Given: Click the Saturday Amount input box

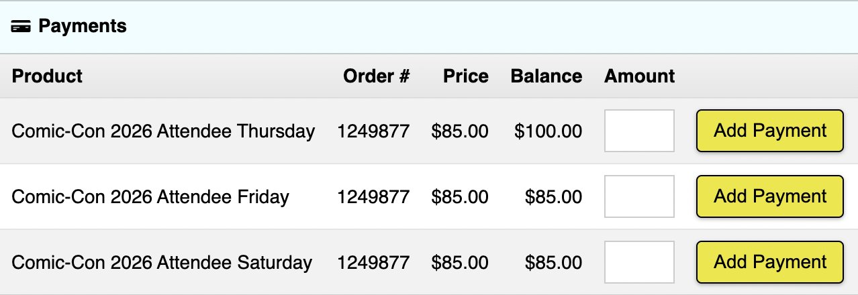Looking at the screenshot, I should pyautogui.click(x=639, y=262).
